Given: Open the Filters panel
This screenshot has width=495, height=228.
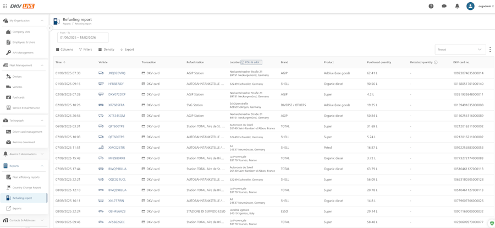Looking at the screenshot, I should [x=85, y=50].
